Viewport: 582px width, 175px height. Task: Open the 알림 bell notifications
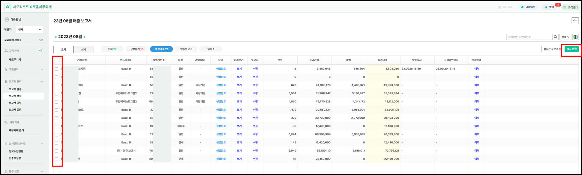pos(549,7)
